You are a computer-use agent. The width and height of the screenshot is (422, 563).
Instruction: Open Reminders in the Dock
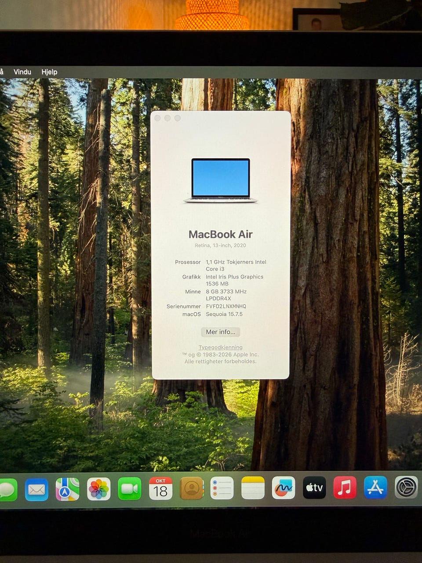[222, 488]
